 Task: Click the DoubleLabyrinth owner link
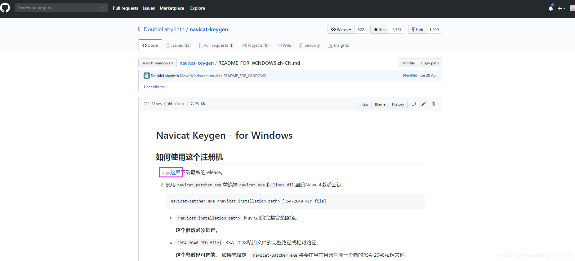164,29
